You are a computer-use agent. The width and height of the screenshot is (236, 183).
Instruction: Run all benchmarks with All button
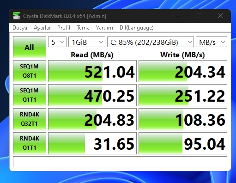point(30,47)
